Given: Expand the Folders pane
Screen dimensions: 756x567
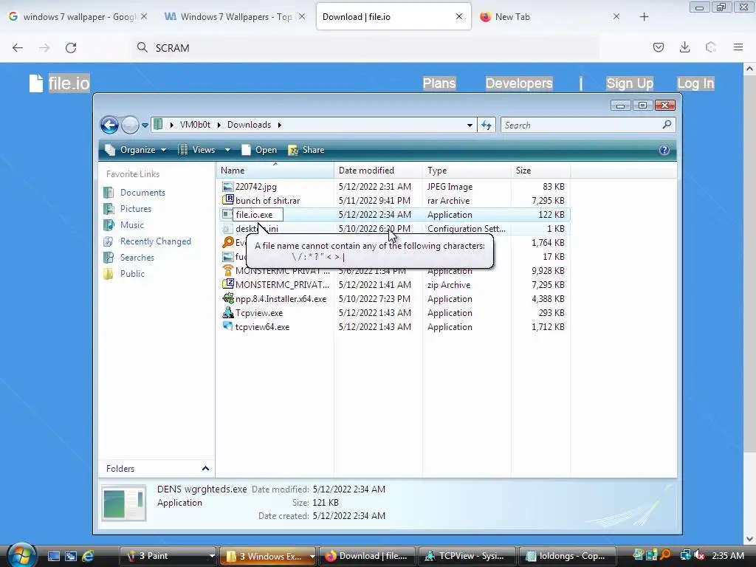Looking at the screenshot, I should (205, 469).
